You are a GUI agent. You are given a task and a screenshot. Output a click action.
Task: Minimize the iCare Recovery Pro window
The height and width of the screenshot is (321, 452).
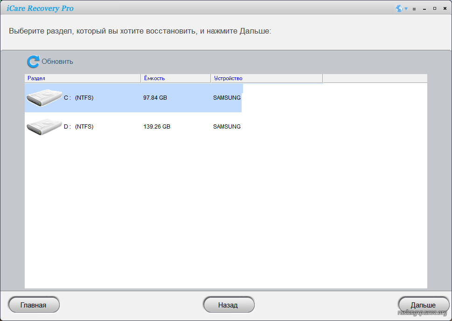point(424,9)
